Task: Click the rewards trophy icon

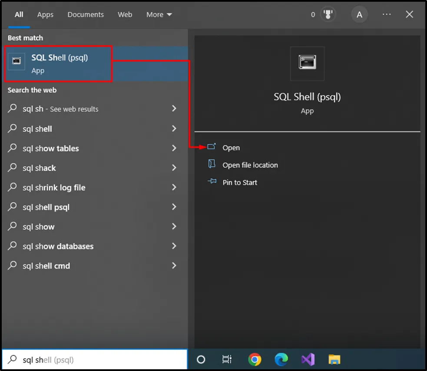Action: [x=328, y=14]
